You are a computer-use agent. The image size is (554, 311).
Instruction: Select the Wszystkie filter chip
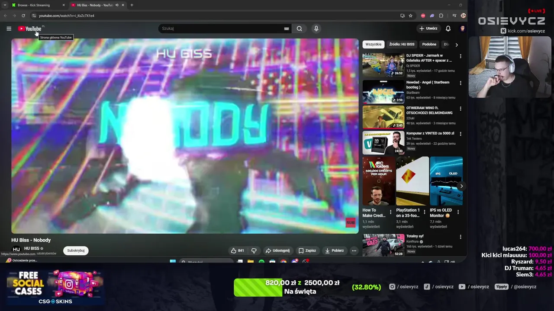tap(373, 44)
